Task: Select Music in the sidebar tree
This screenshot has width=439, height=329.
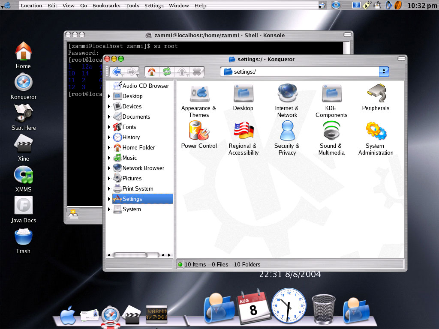Action: click(x=125, y=158)
